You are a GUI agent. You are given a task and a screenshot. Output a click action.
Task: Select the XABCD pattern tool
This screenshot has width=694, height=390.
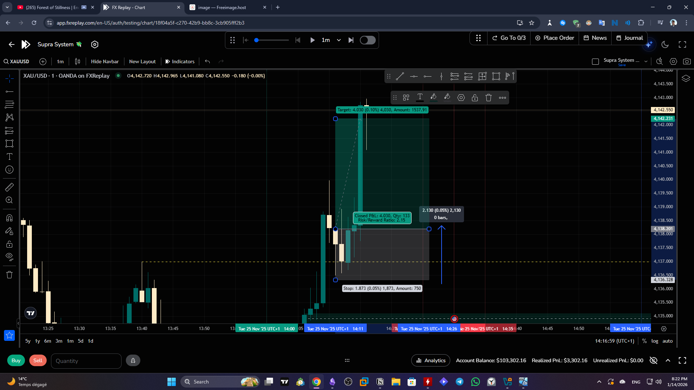click(9, 117)
